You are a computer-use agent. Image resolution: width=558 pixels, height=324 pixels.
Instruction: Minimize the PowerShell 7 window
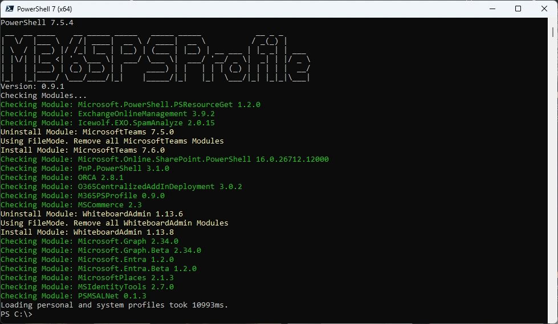click(x=491, y=9)
